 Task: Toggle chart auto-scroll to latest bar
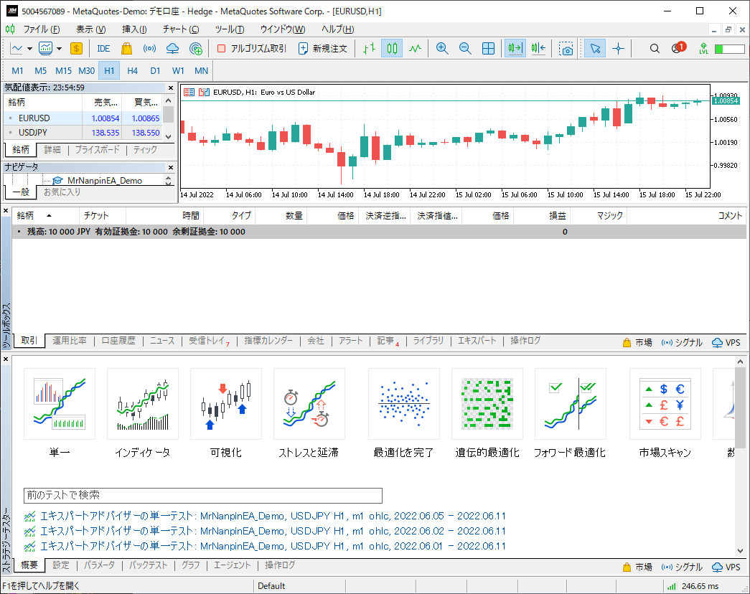(515, 48)
